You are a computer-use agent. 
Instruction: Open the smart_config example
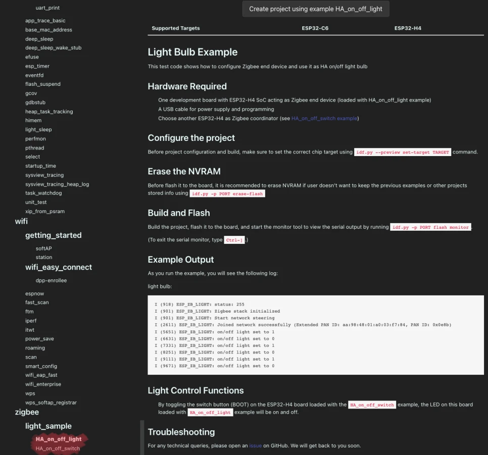(x=41, y=366)
